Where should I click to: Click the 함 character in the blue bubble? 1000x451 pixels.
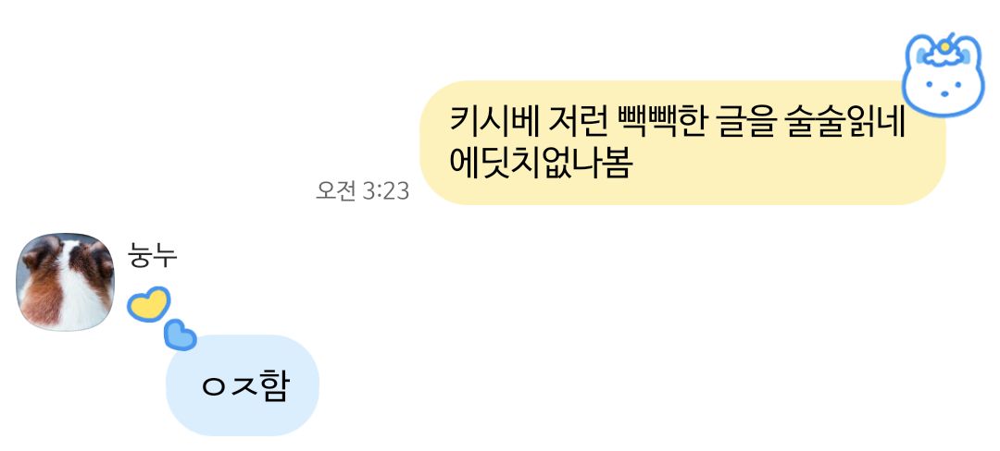click(275, 385)
